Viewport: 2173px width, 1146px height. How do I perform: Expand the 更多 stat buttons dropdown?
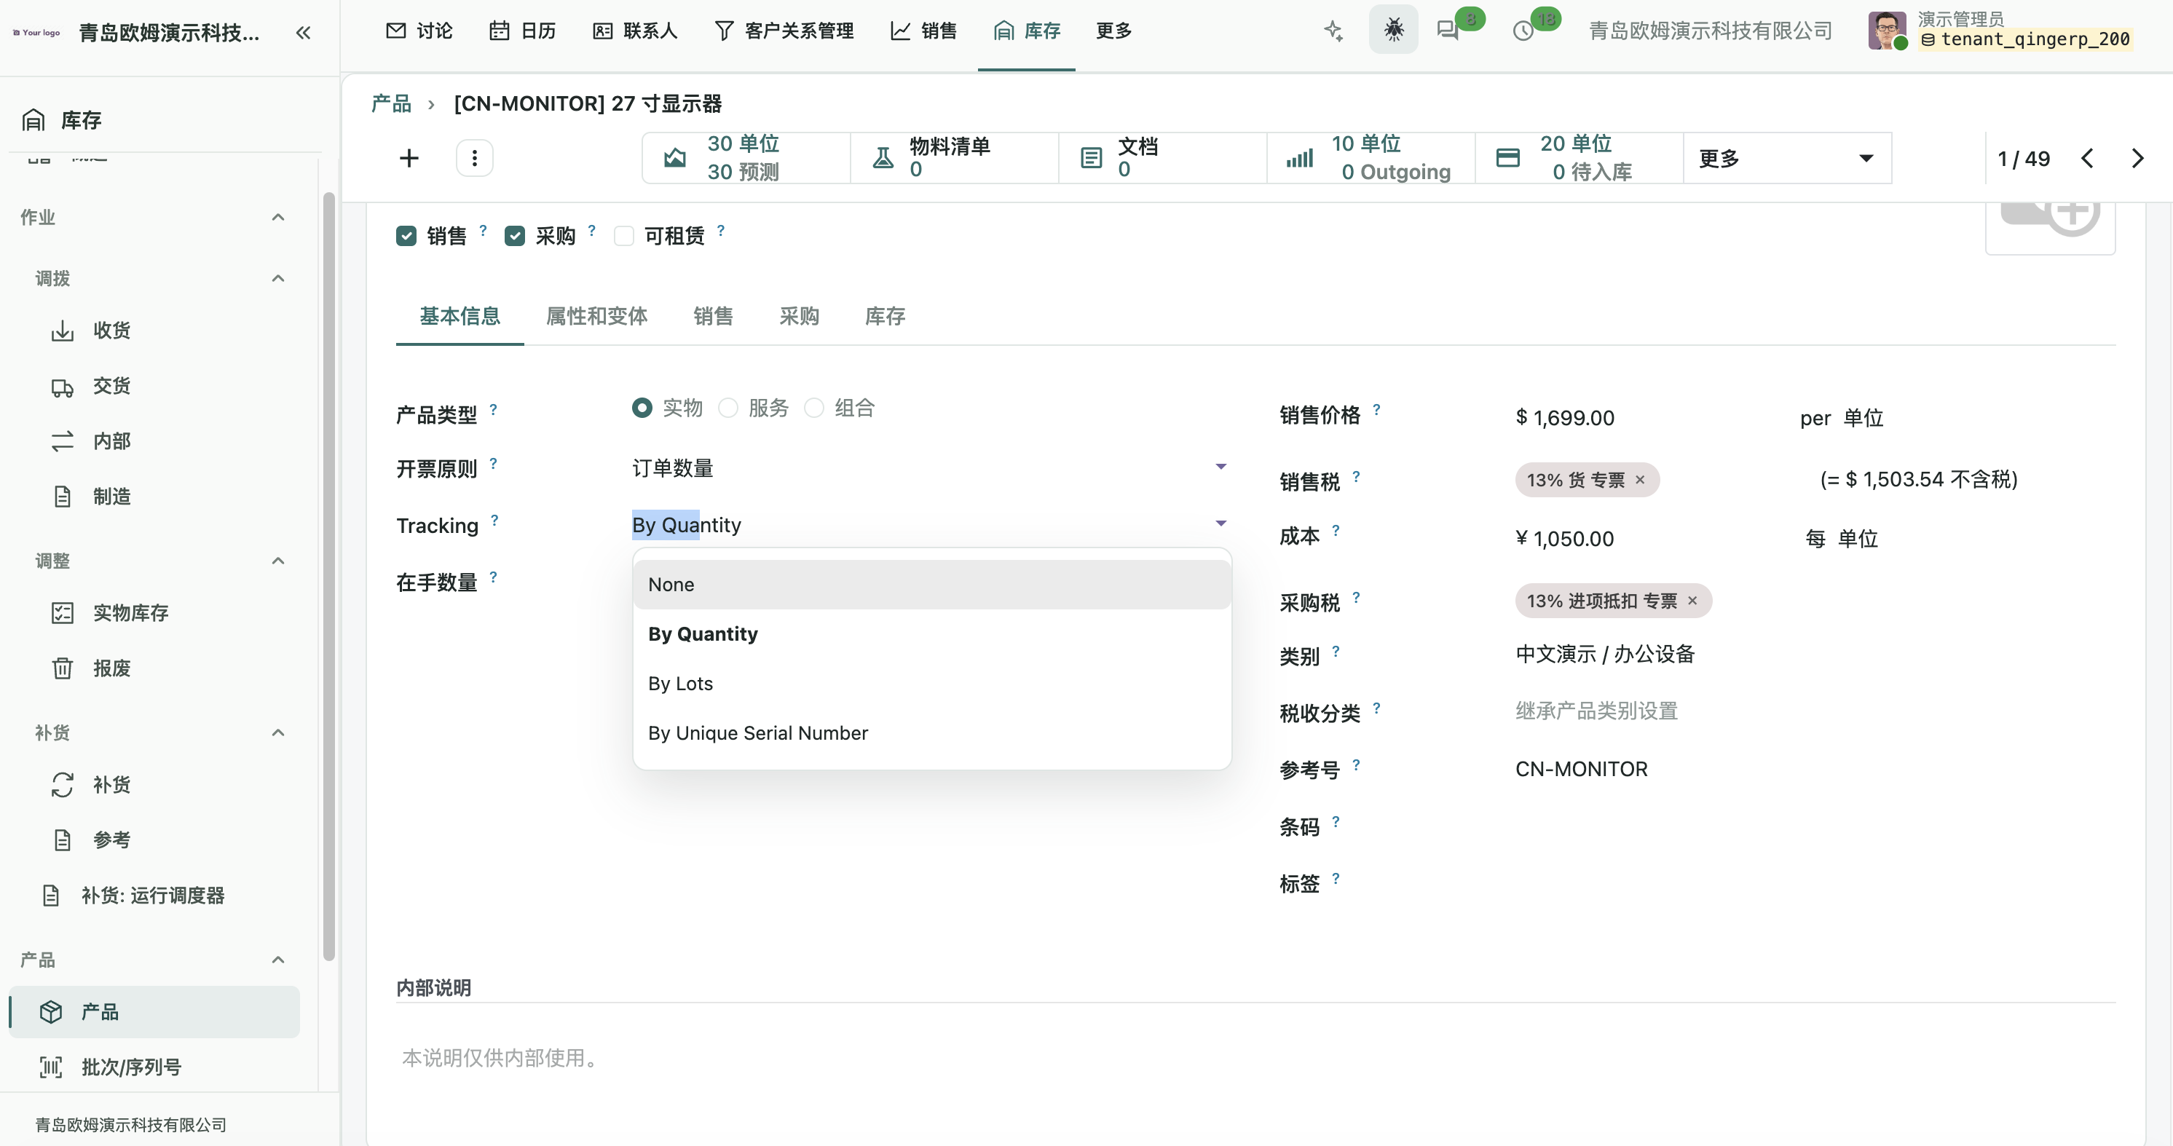[1786, 158]
